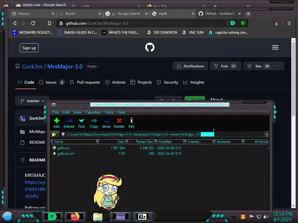298x223 pixels.
Task: Open the Pull requests tab
Action: (x=85, y=82)
